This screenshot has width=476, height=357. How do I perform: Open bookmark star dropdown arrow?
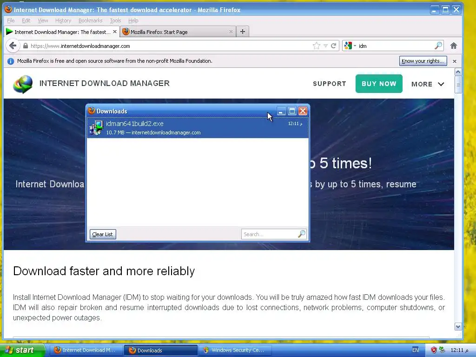coord(325,46)
